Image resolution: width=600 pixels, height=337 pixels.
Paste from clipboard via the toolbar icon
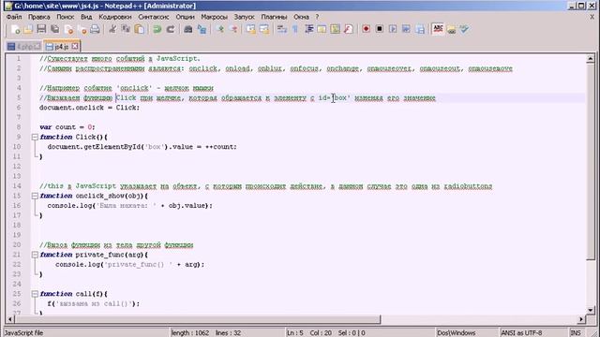[x=140, y=29]
